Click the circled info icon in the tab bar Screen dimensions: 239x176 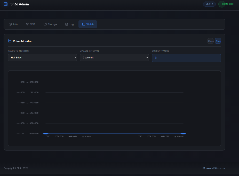tap(10, 24)
